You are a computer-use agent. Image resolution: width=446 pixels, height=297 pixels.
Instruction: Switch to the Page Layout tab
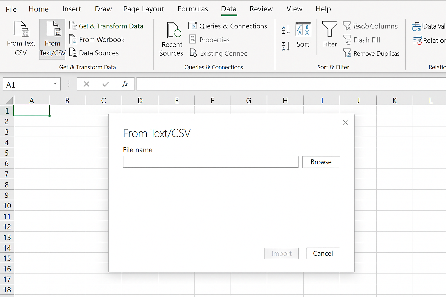(x=144, y=9)
